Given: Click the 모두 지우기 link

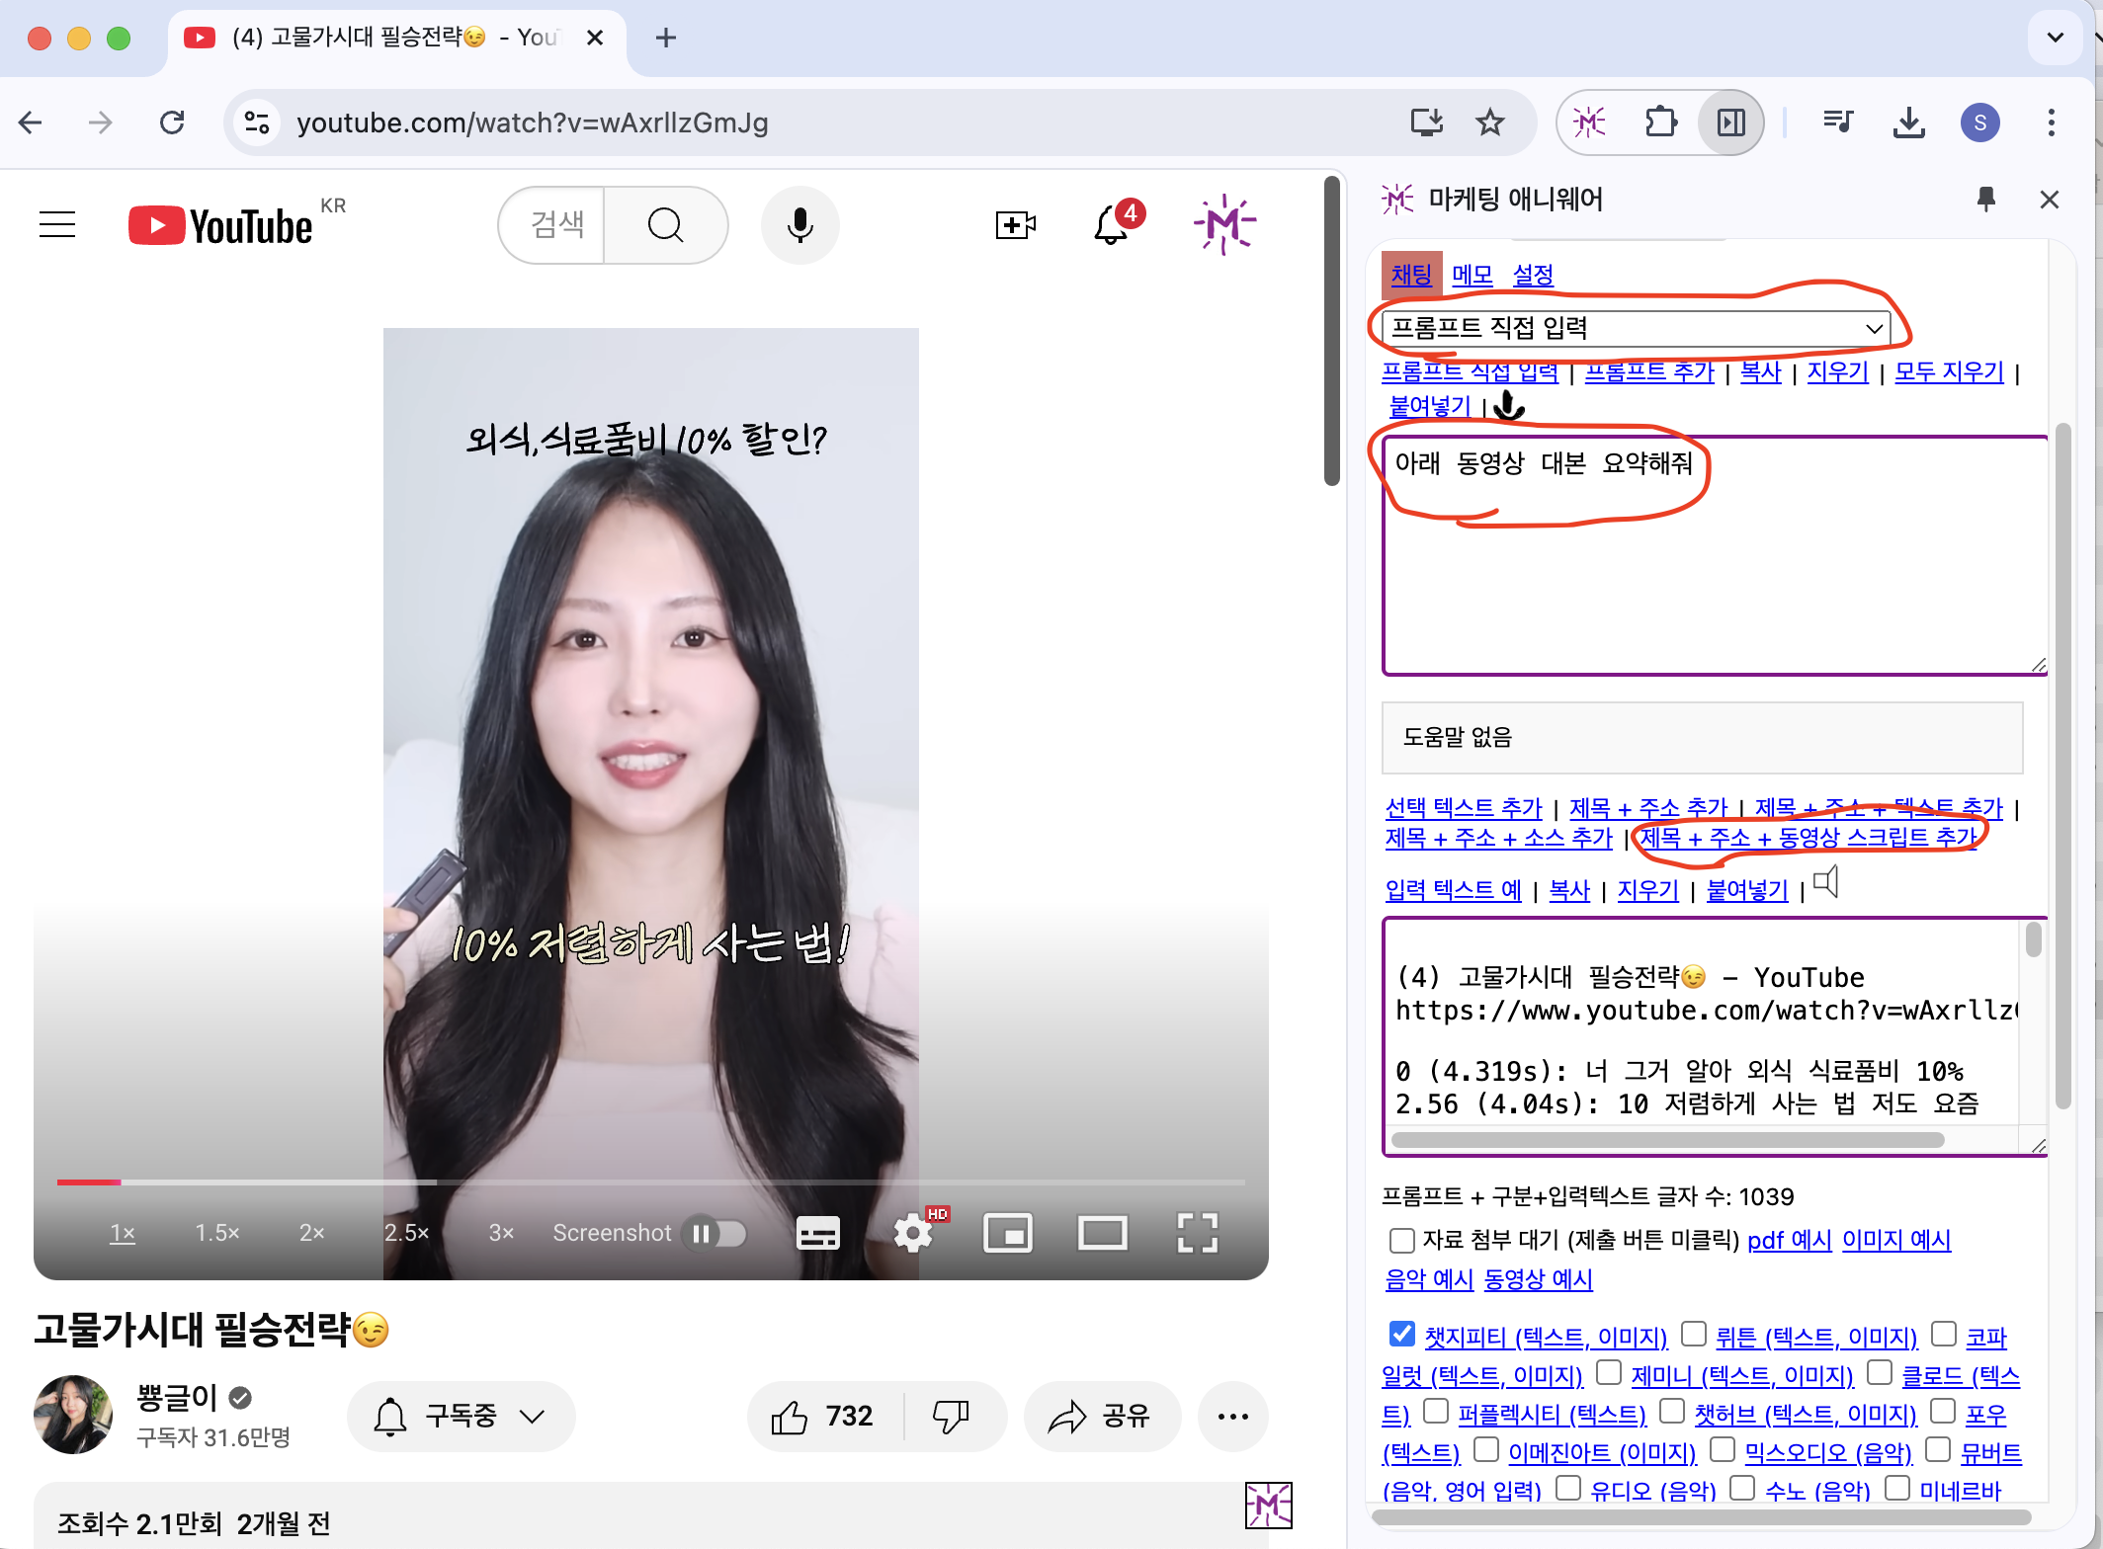Looking at the screenshot, I should [1949, 372].
